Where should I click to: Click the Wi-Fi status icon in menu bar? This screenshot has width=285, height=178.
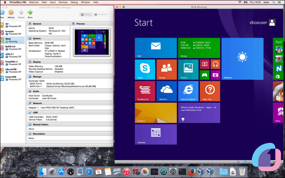(240, 2)
